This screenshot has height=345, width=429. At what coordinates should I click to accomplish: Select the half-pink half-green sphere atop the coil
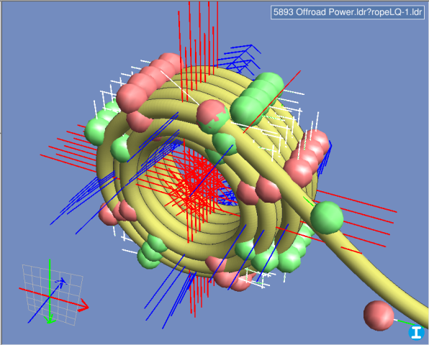213,116
